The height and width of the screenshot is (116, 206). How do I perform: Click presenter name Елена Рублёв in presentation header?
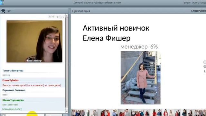coord(199,11)
